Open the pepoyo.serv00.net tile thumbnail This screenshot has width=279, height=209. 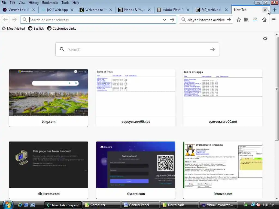coord(136,93)
